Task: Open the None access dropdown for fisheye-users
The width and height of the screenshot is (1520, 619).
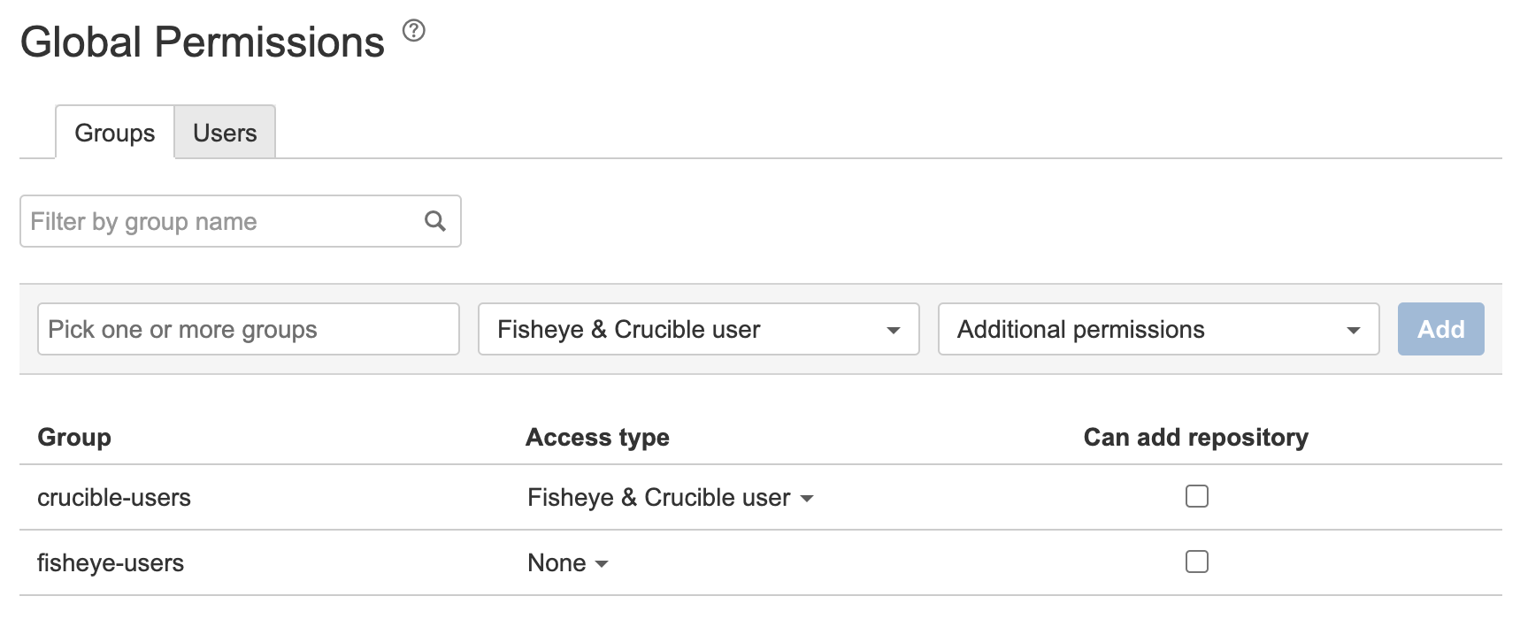Action: [567, 563]
